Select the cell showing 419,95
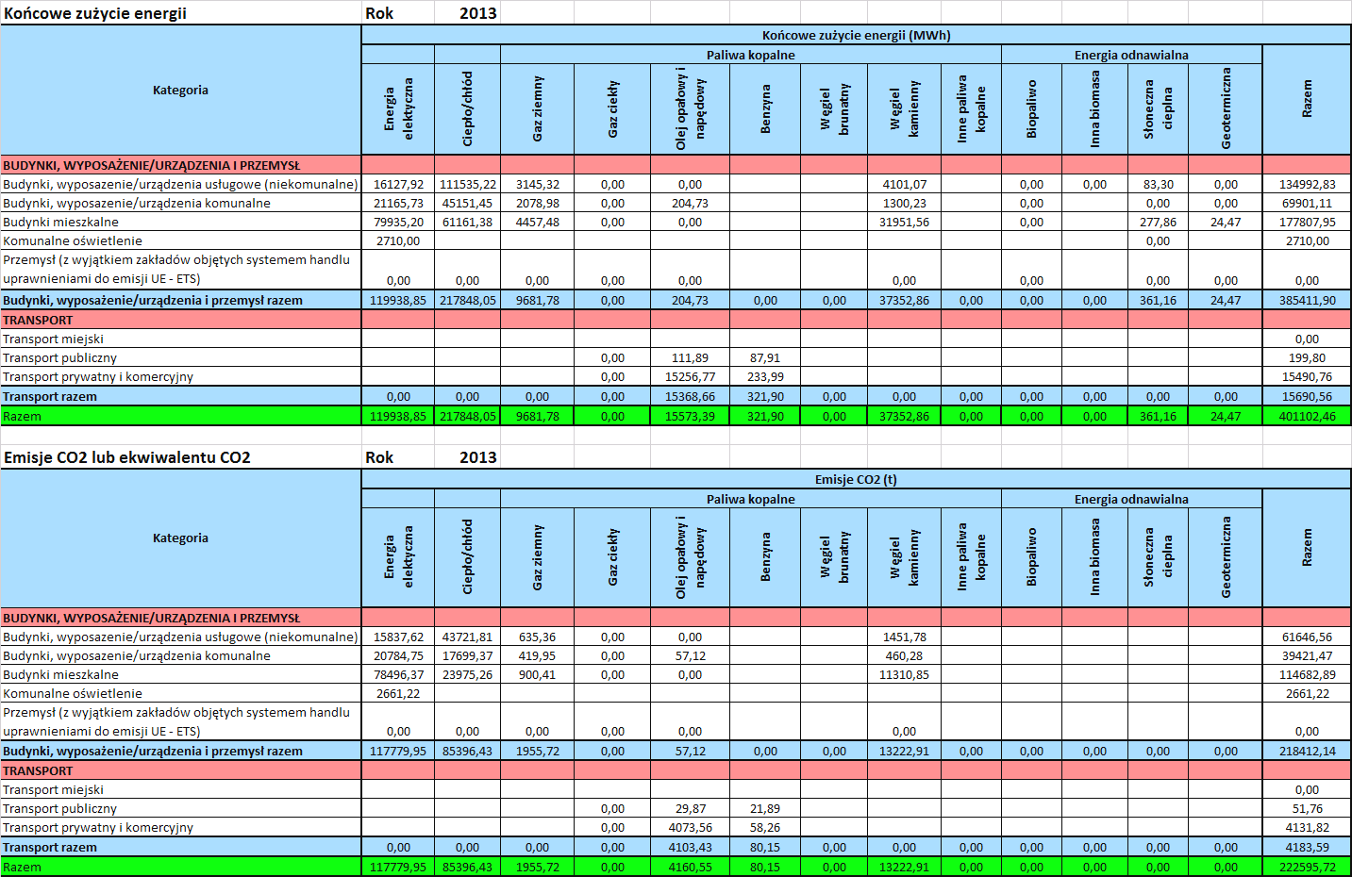 (x=537, y=655)
